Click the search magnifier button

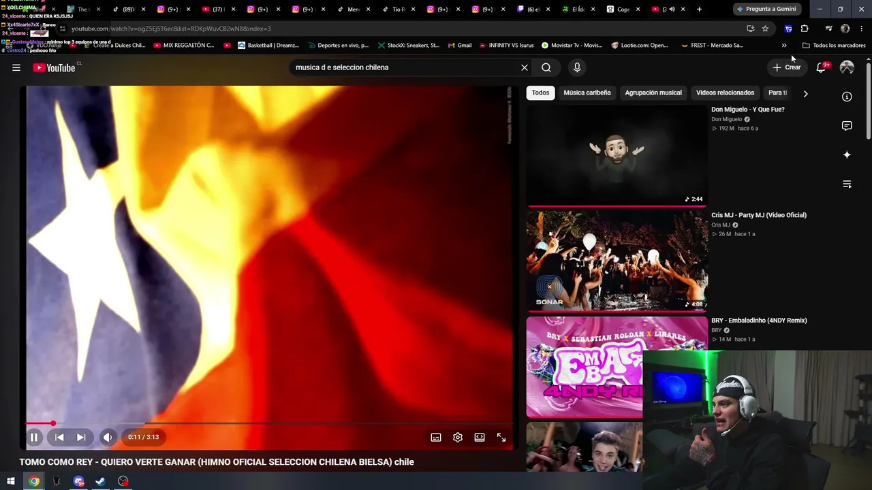point(546,67)
